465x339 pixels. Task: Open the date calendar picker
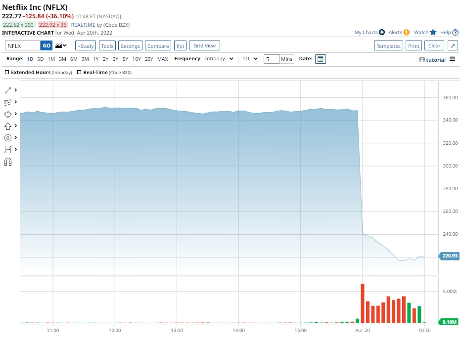point(320,59)
